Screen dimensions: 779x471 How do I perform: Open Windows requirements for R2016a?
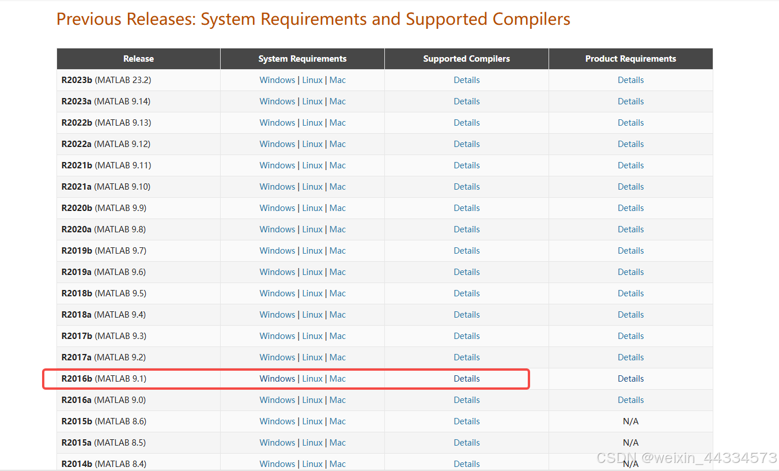277,400
